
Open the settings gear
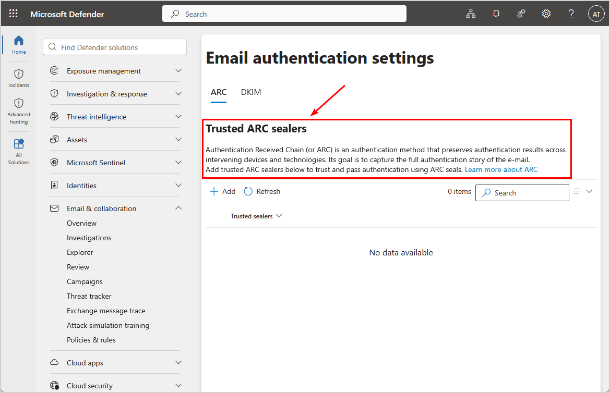(546, 14)
